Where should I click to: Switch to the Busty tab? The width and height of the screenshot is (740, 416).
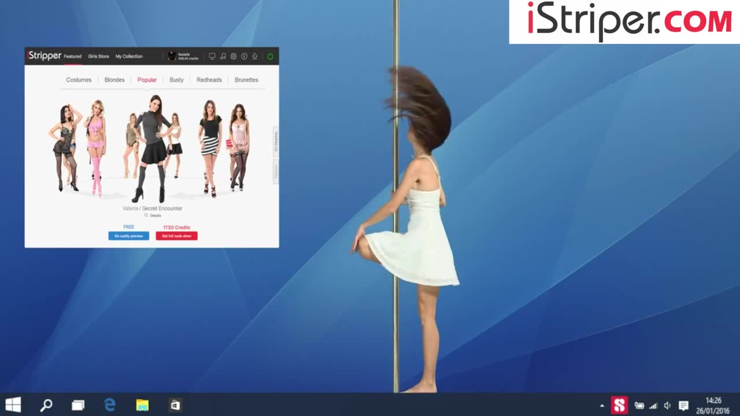point(176,80)
